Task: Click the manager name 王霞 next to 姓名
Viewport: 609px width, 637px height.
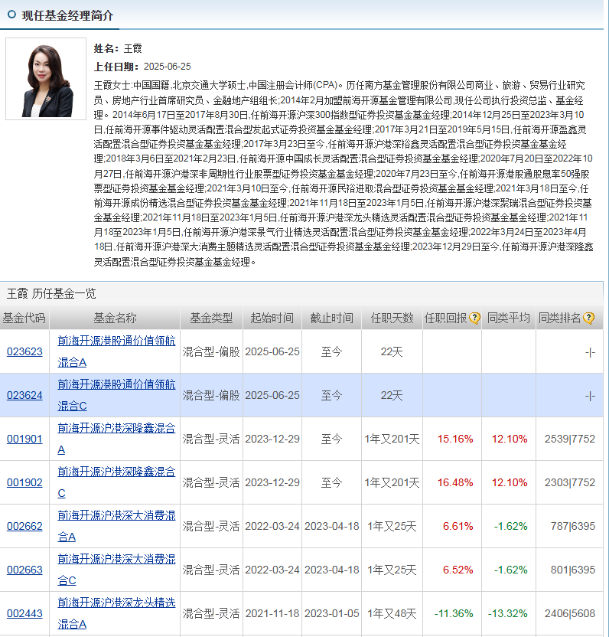Action: [133, 49]
